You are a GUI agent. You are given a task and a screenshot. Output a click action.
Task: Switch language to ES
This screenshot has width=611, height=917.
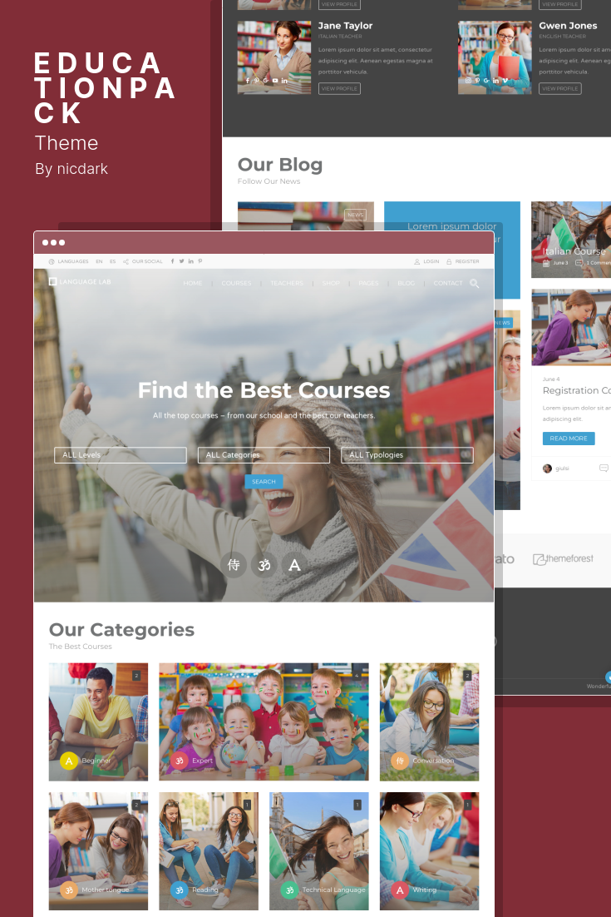113,261
